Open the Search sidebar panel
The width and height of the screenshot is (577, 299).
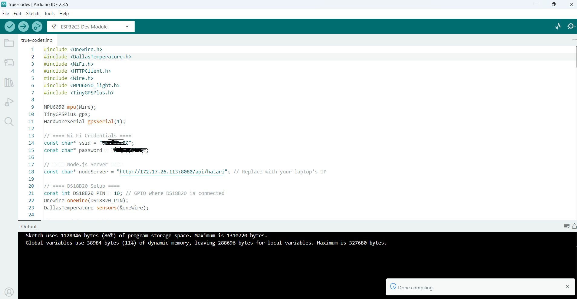(x=9, y=122)
